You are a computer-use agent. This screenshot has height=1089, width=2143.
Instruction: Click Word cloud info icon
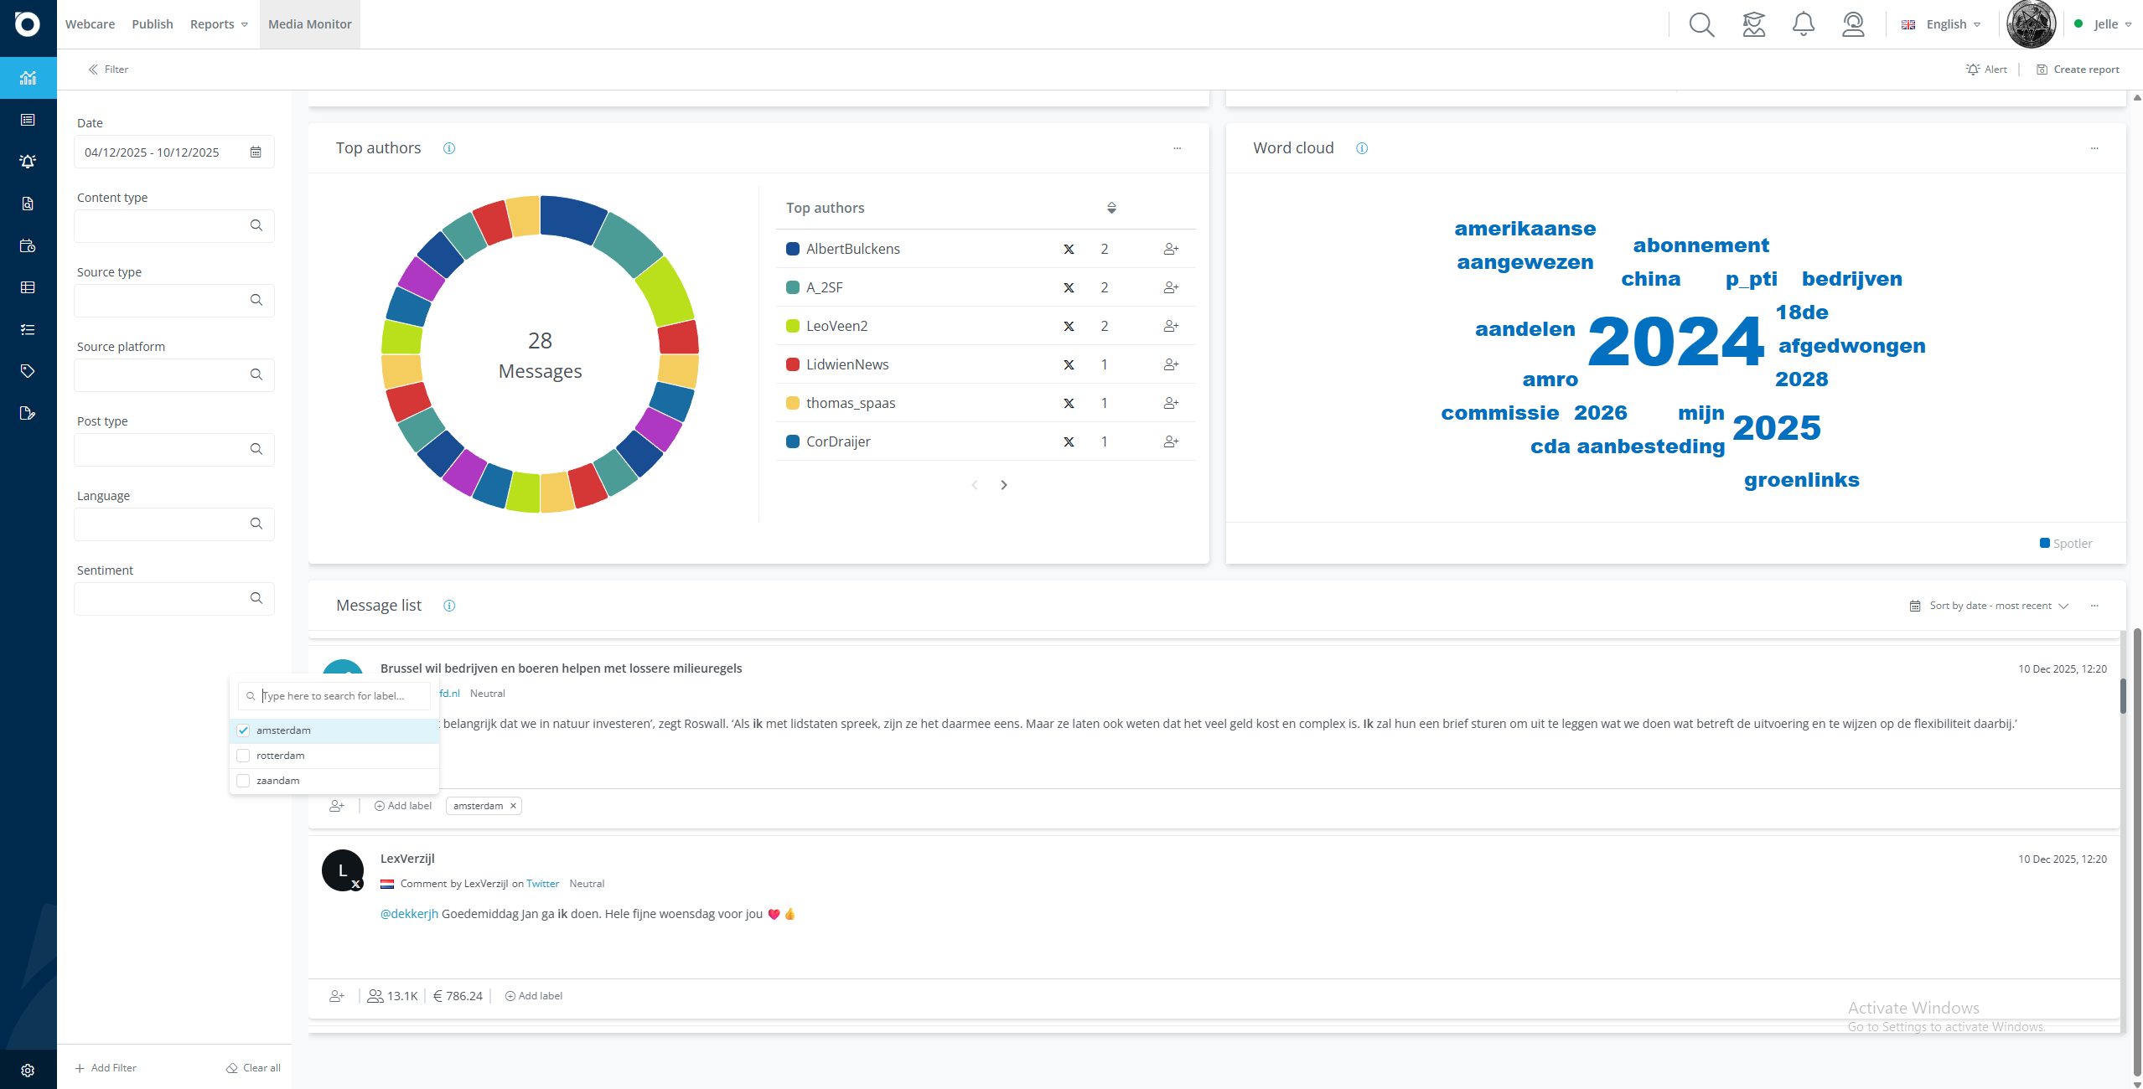point(1362,148)
